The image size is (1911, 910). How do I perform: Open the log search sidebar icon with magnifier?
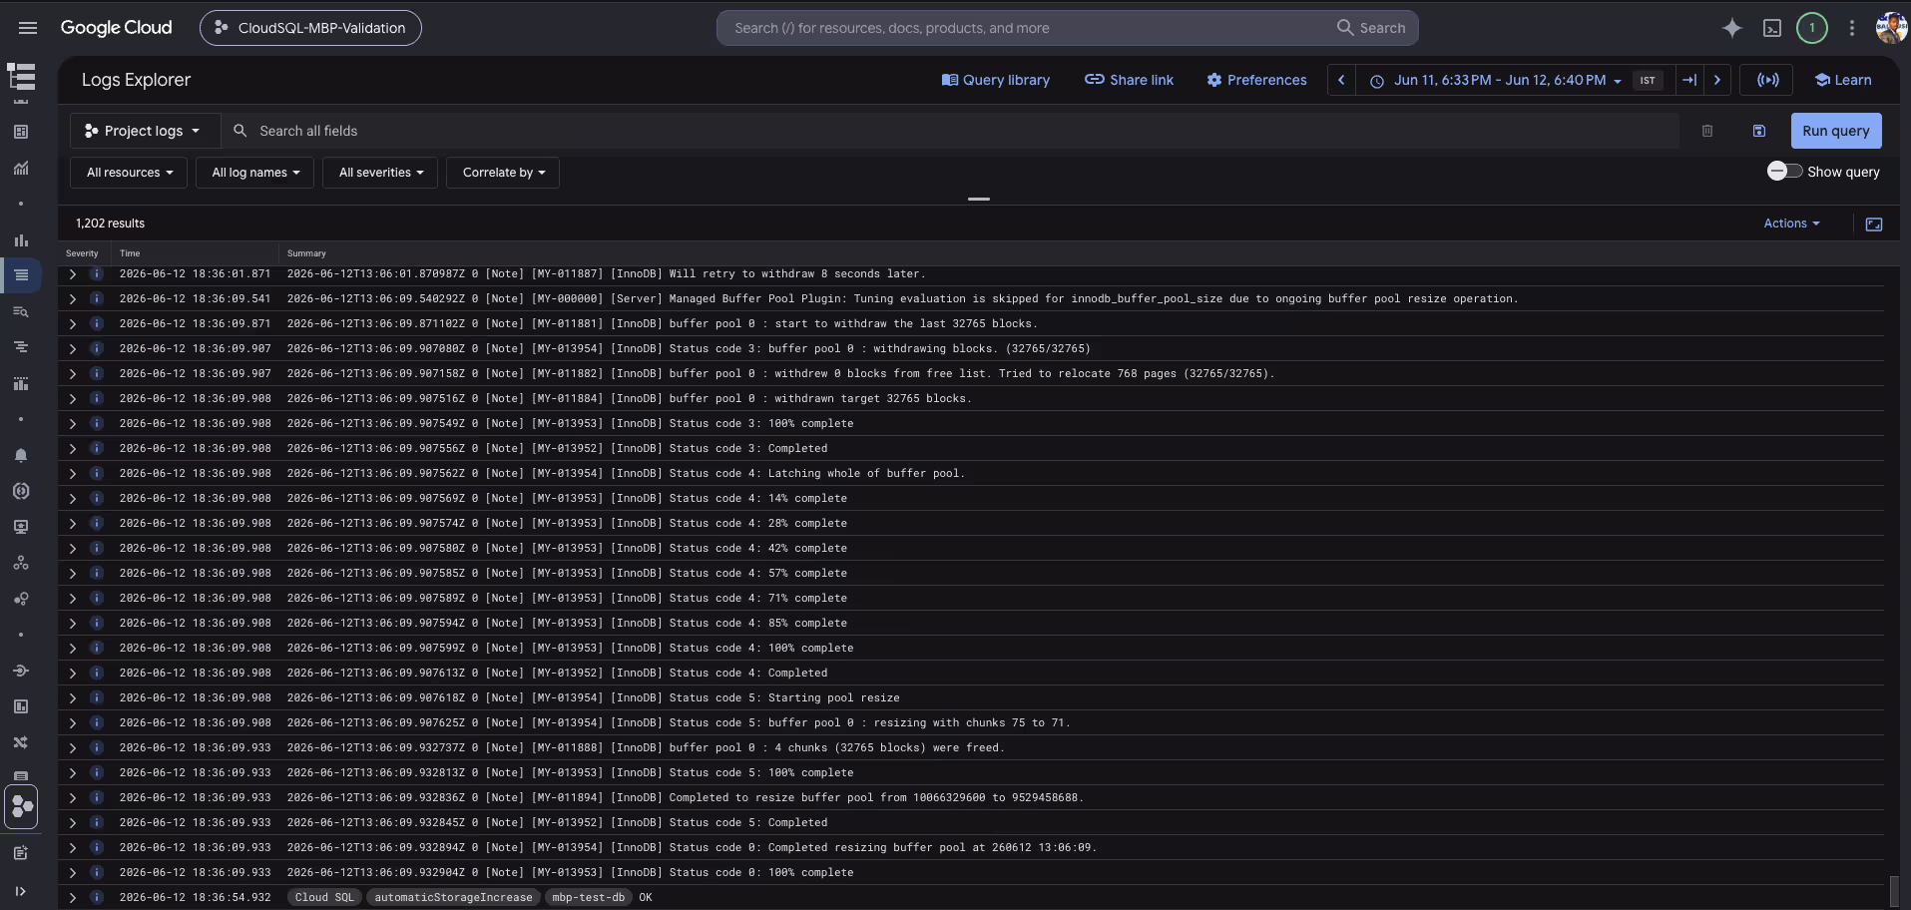tap(21, 311)
